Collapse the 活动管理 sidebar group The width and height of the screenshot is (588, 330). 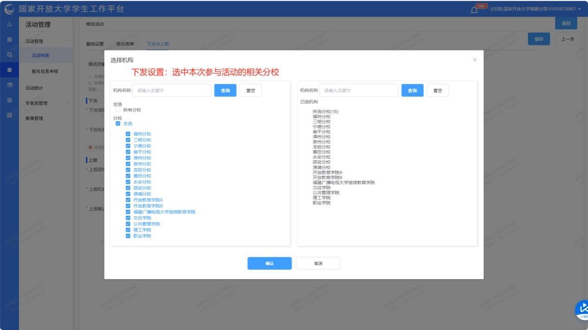click(69, 41)
